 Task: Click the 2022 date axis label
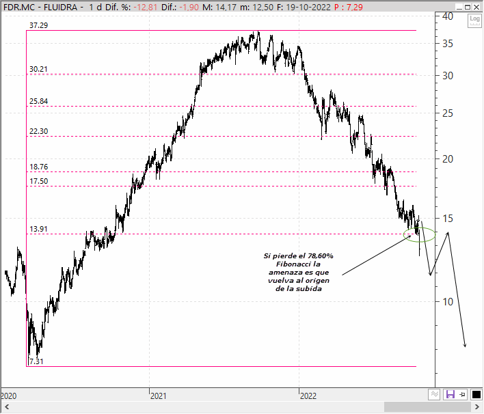pyautogui.click(x=308, y=396)
